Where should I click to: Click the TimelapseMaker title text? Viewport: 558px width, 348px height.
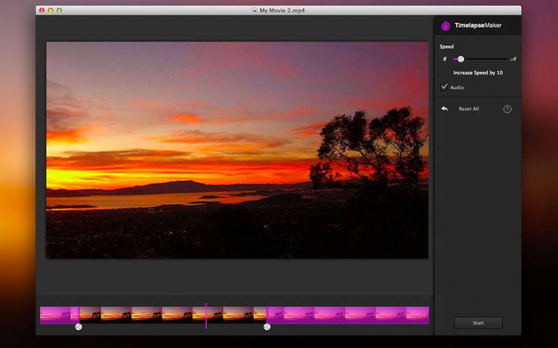pyautogui.click(x=478, y=25)
